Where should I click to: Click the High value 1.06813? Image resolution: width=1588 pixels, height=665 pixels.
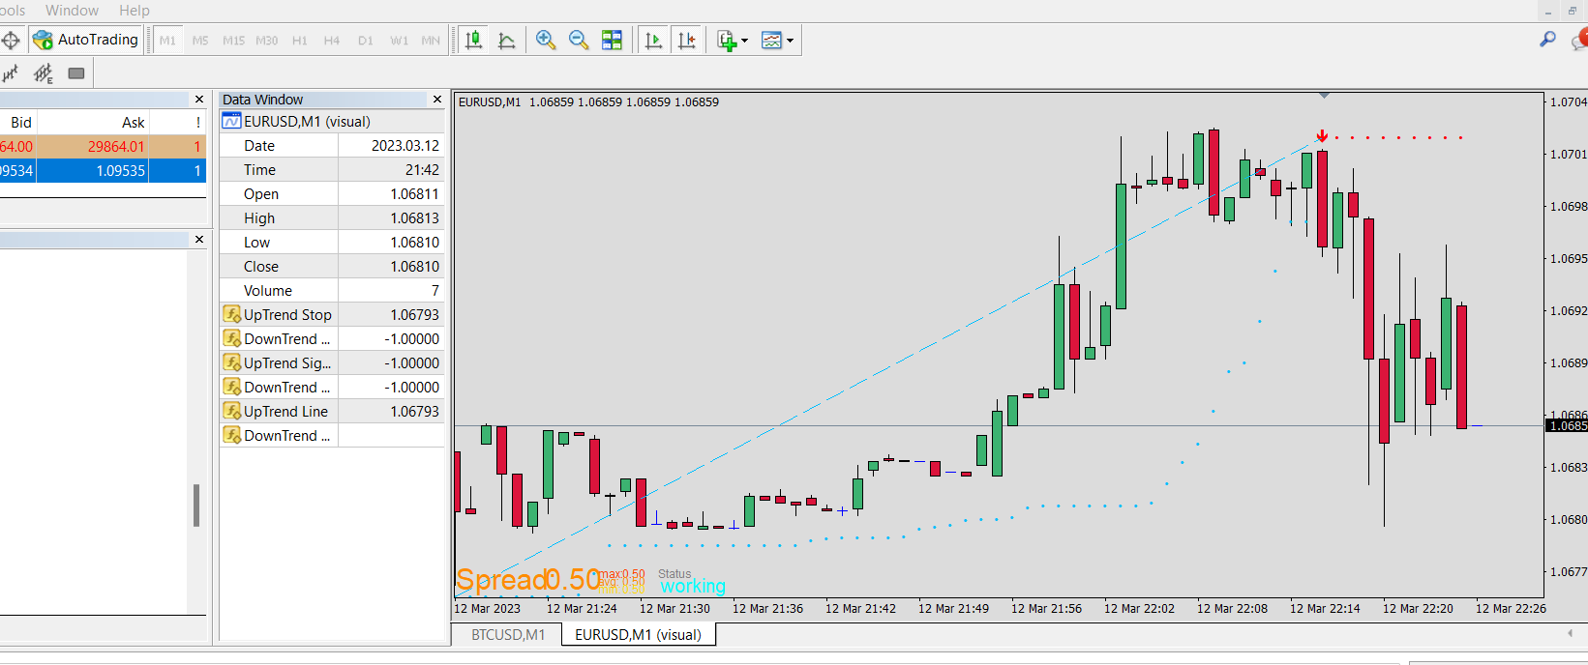coord(415,218)
